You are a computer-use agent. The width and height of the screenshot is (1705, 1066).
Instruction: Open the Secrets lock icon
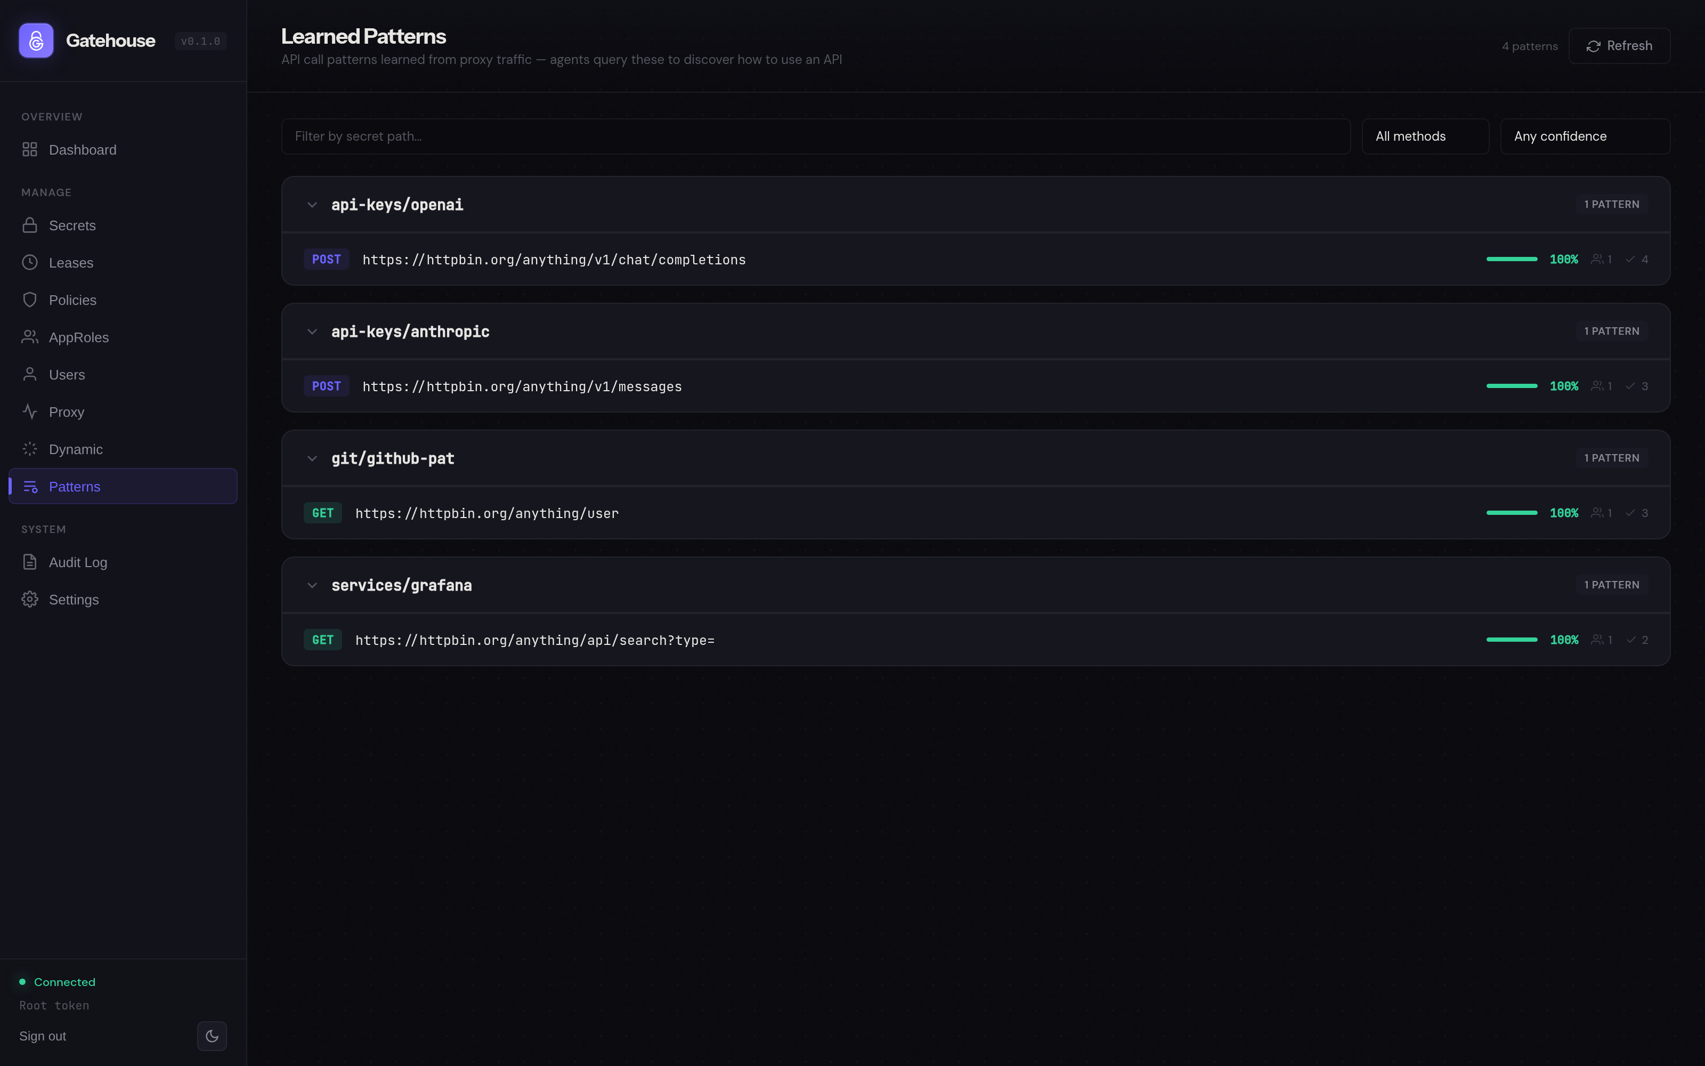tap(30, 225)
